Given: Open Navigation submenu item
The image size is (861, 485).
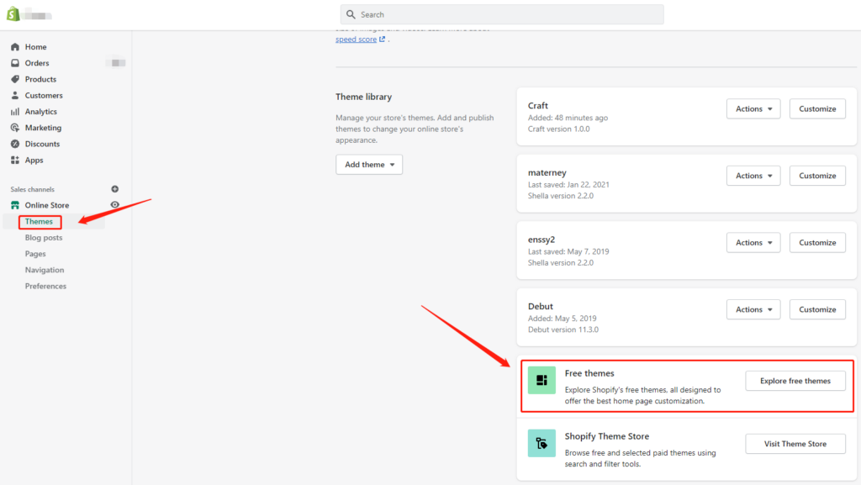Looking at the screenshot, I should point(45,270).
